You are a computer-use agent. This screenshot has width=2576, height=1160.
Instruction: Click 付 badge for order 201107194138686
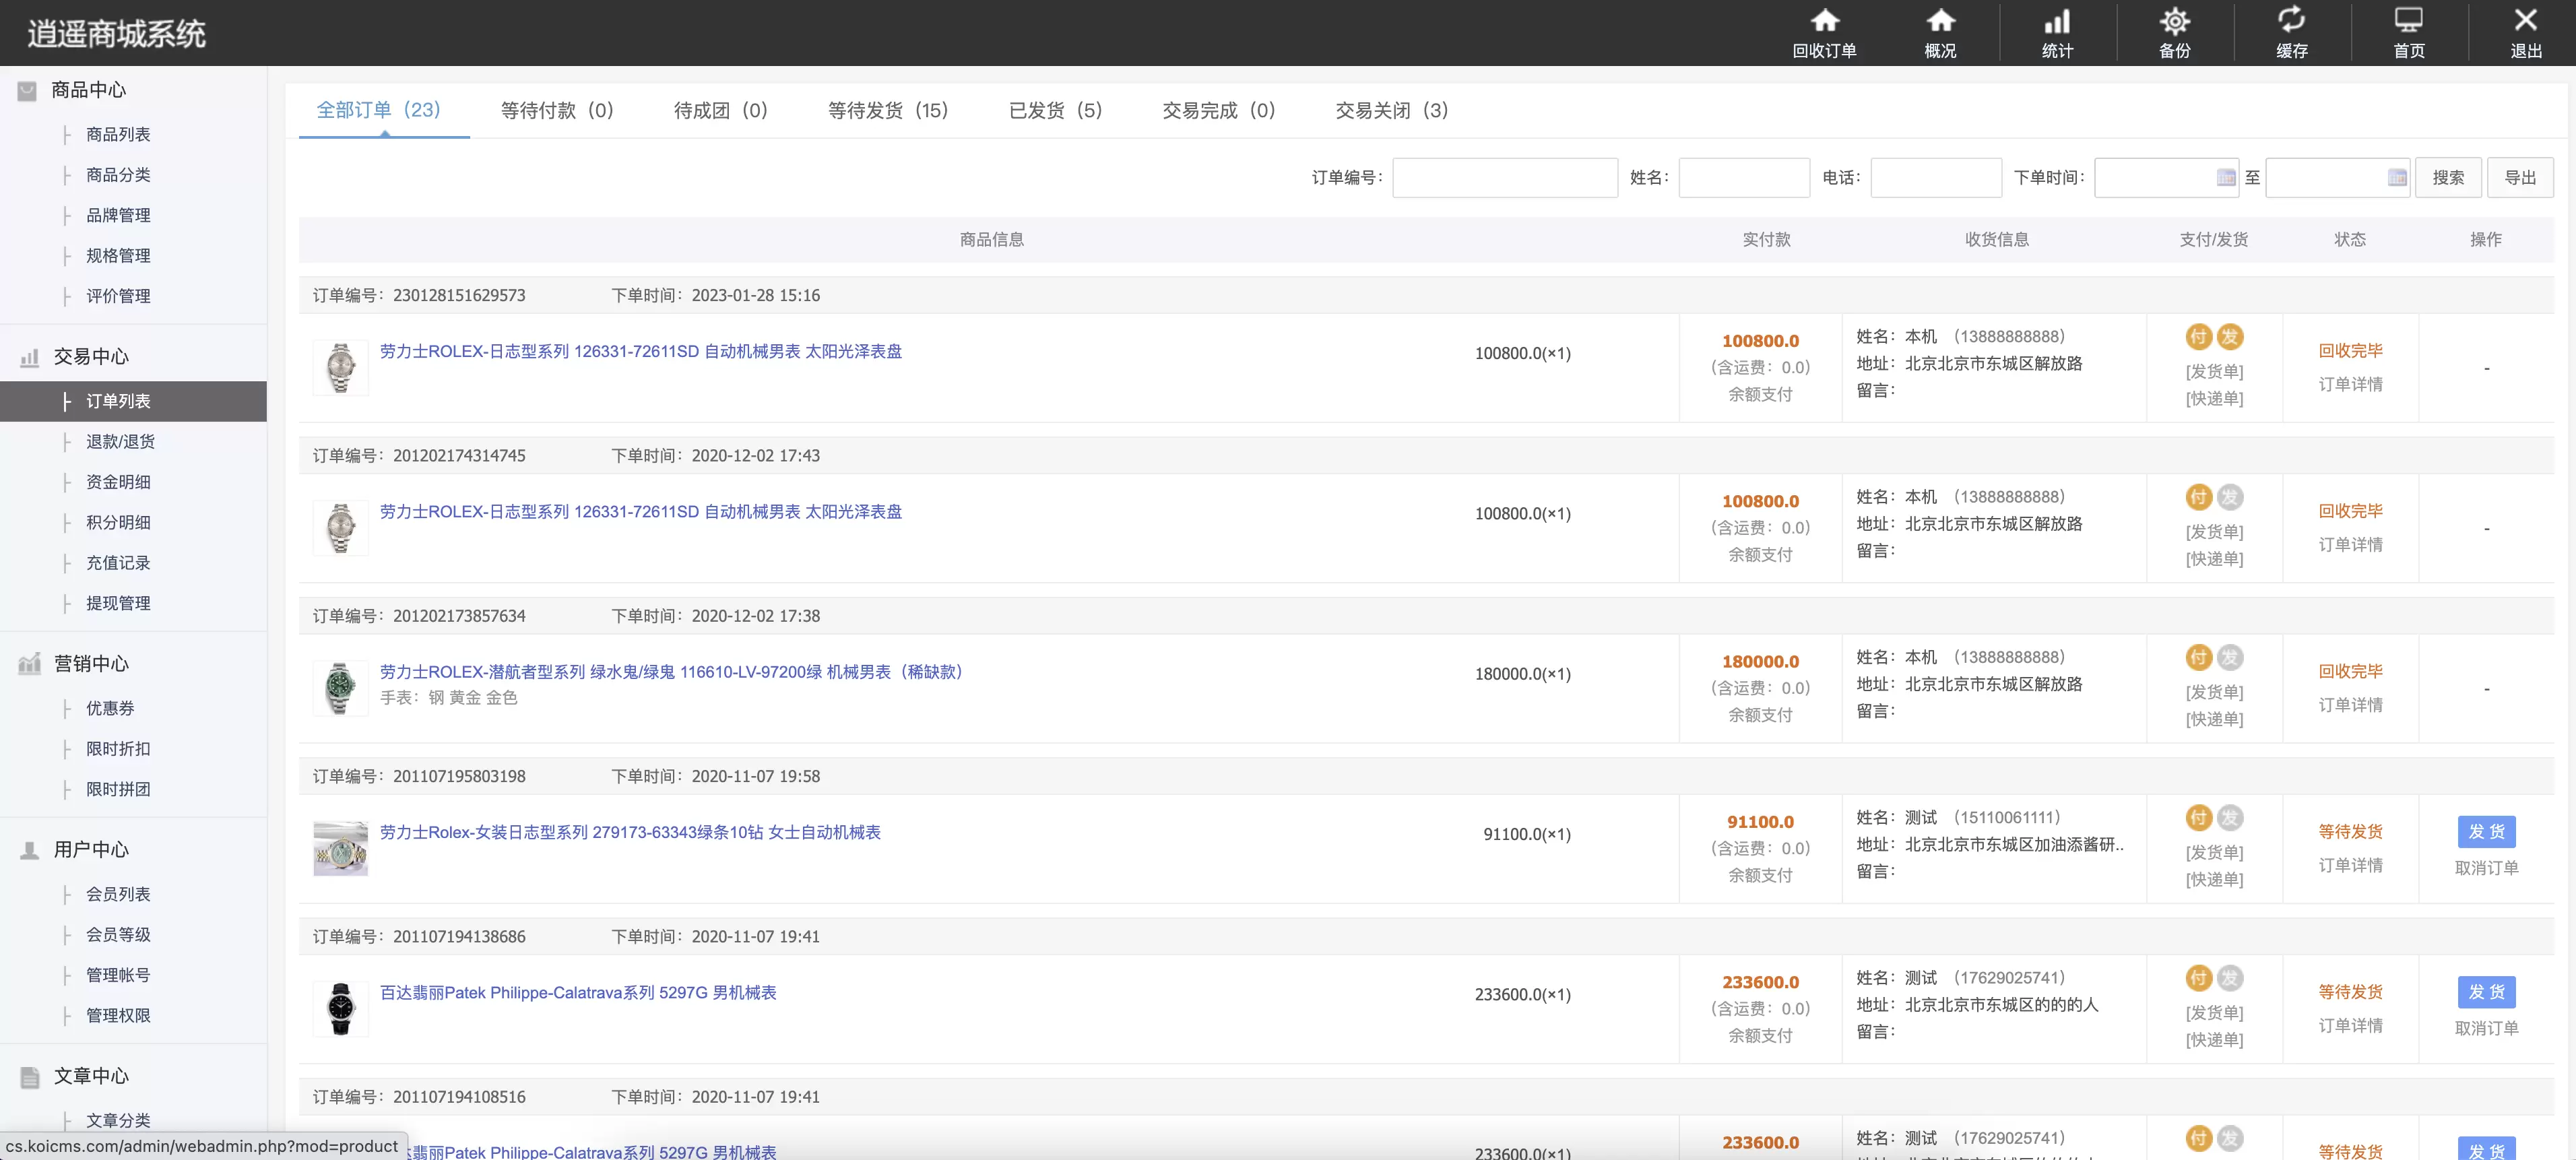[x=2198, y=978]
